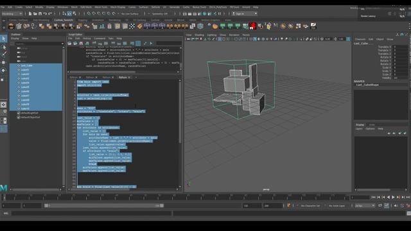Click Play Forwards in playback controls
Screen dimensions: 411x231
pos(393,198)
